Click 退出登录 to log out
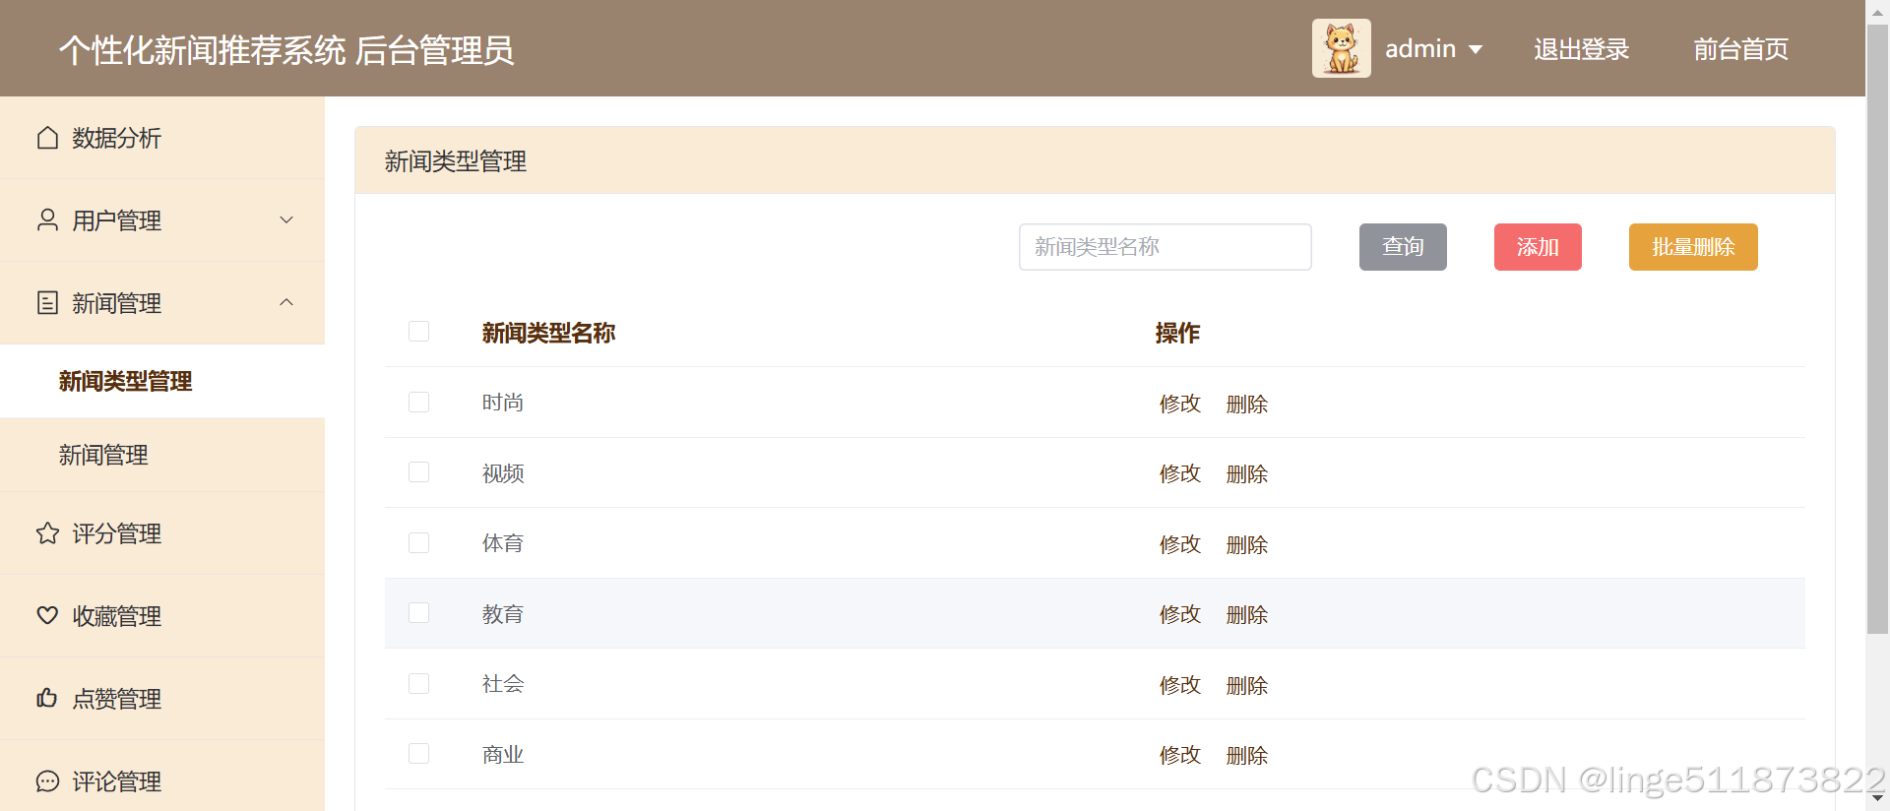This screenshot has width=1890, height=811. [x=1581, y=49]
